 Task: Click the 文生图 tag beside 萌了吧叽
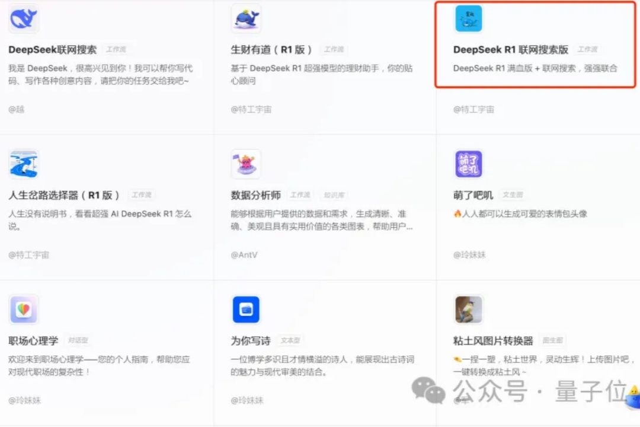[x=513, y=195]
